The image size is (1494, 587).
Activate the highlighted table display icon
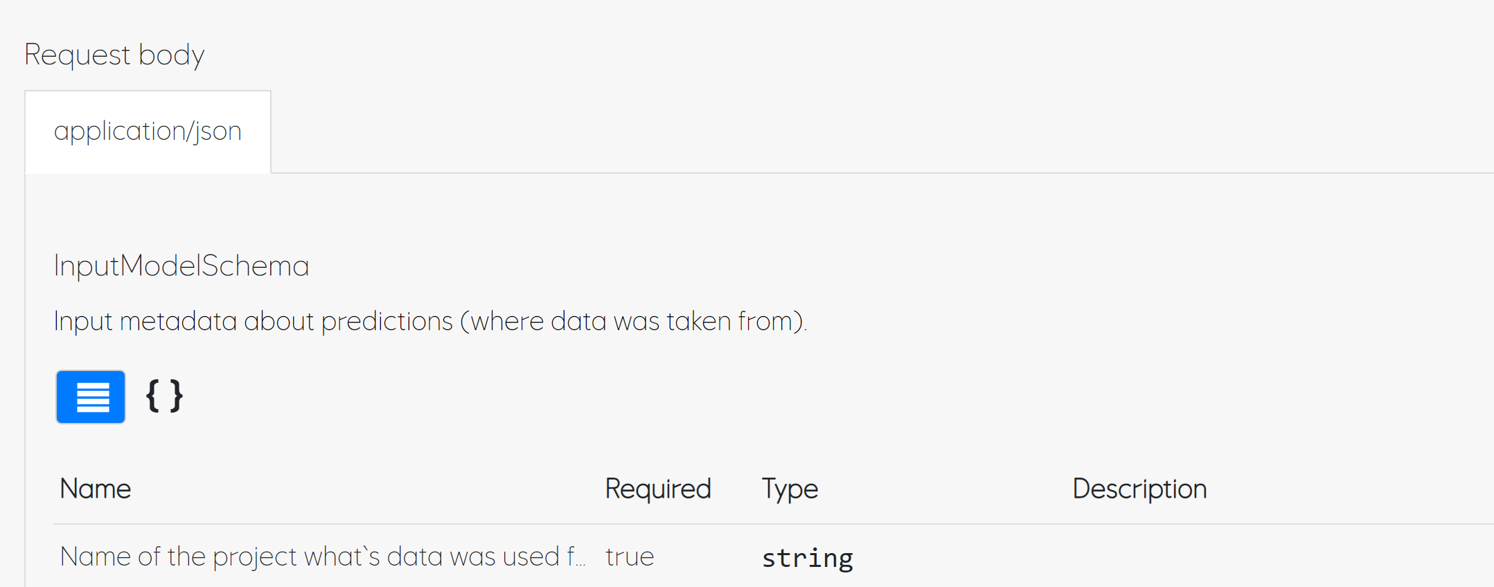tap(90, 397)
